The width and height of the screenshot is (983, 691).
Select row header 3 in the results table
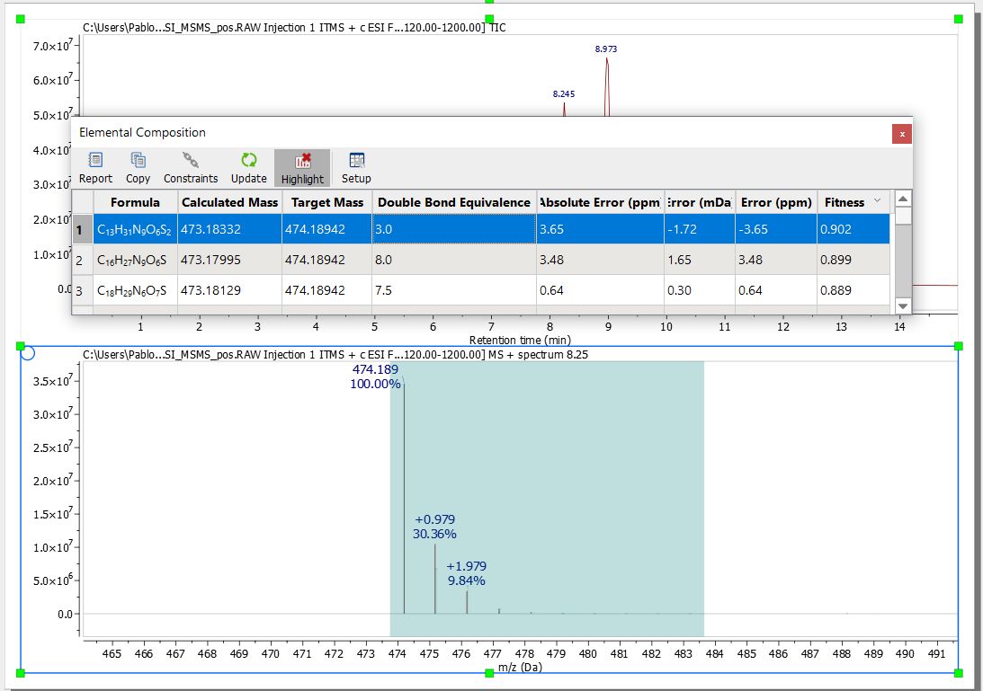pos(83,290)
